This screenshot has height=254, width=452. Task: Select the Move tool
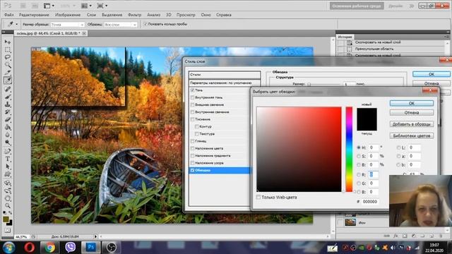(8, 42)
